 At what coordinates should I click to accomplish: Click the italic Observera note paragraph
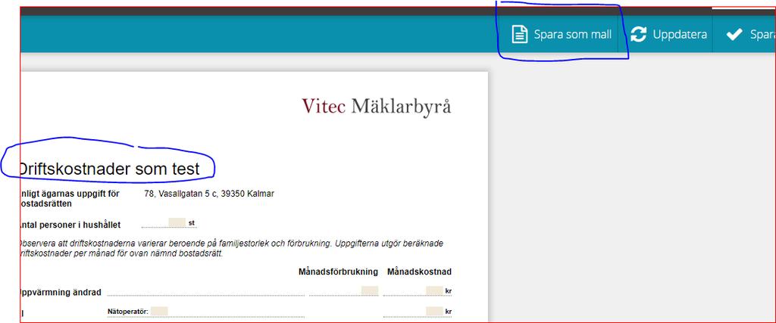pos(230,249)
